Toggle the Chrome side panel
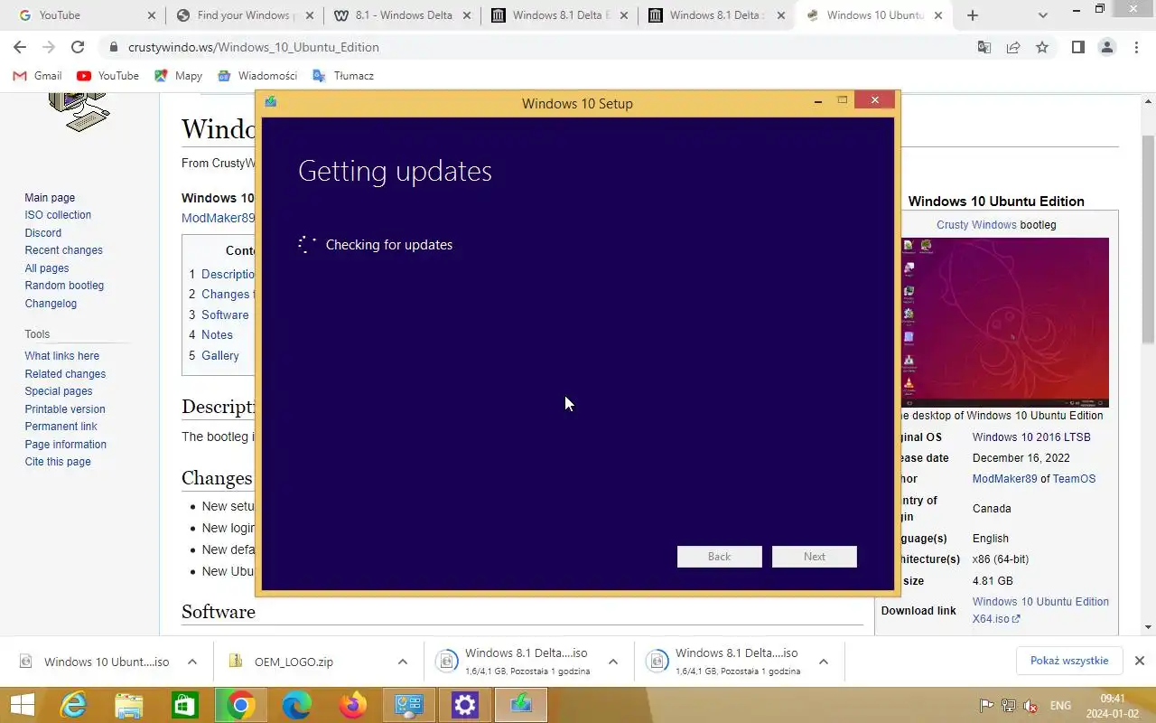The height and width of the screenshot is (723, 1156). pos(1077,47)
